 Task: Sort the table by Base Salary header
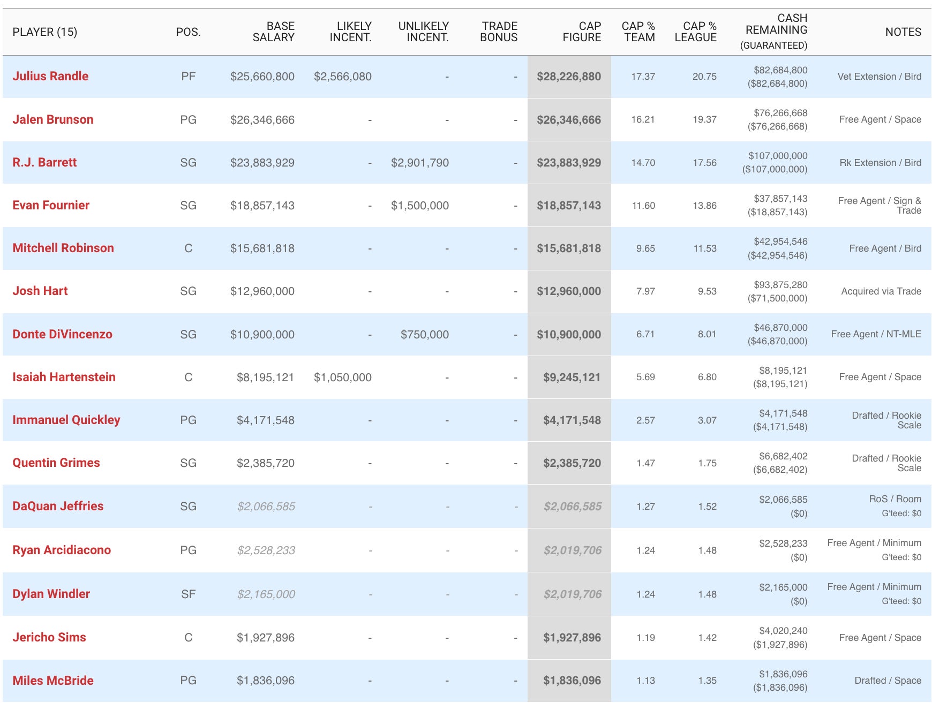coord(273,32)
